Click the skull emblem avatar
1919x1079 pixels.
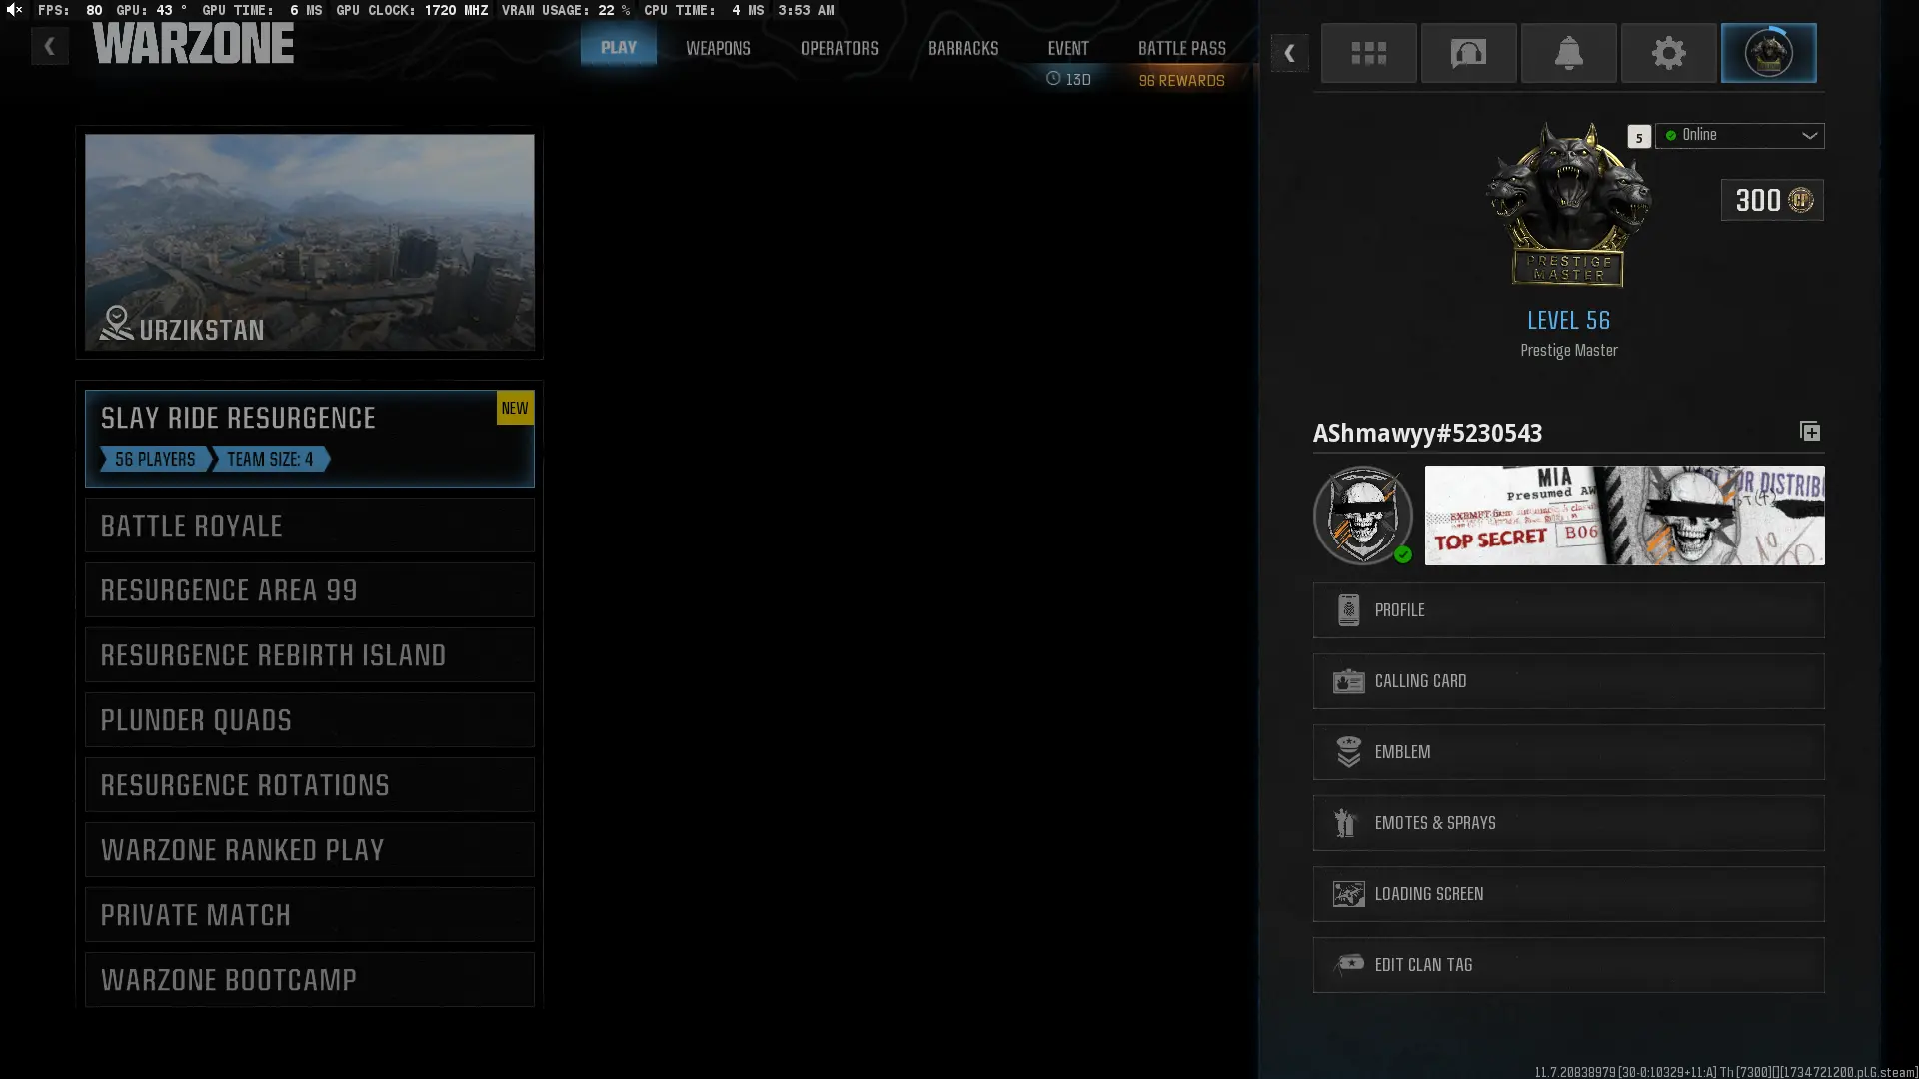(x=1362, y=516)
